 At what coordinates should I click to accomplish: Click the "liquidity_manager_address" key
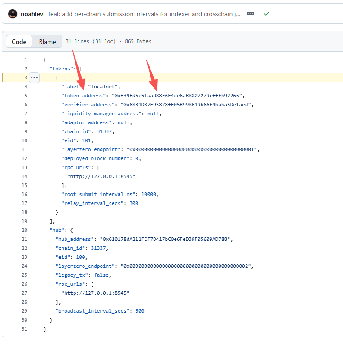tap(101, 114)
